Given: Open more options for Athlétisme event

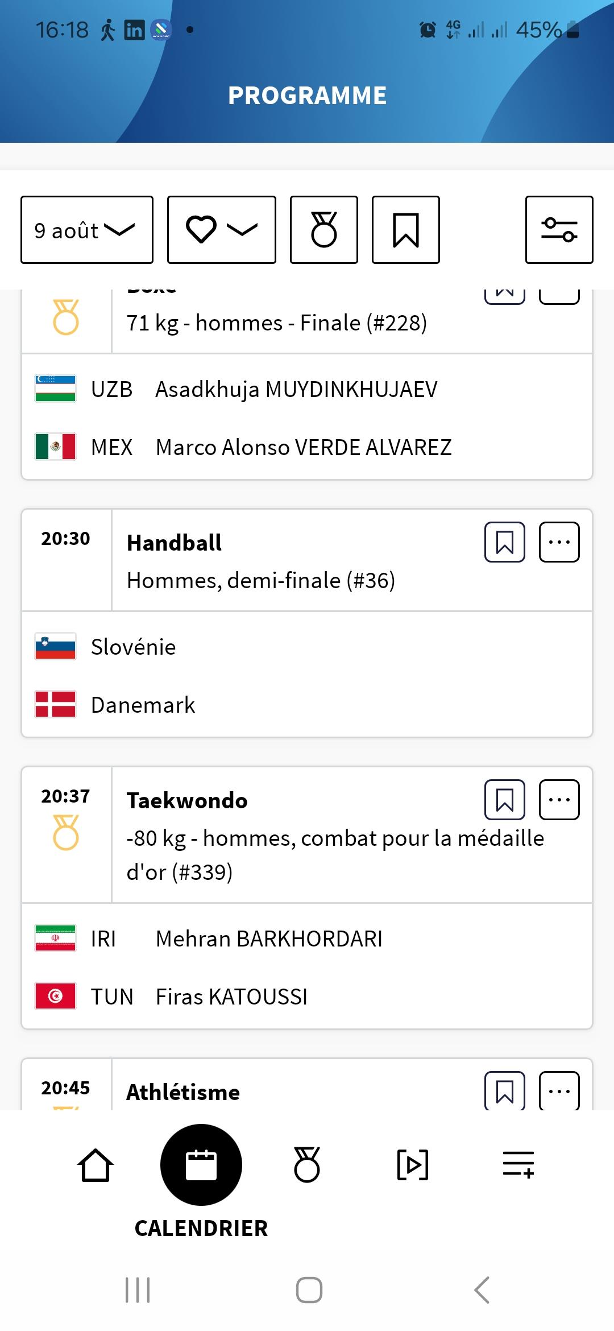Looking at the screenshot, I should coord(559,1091).
